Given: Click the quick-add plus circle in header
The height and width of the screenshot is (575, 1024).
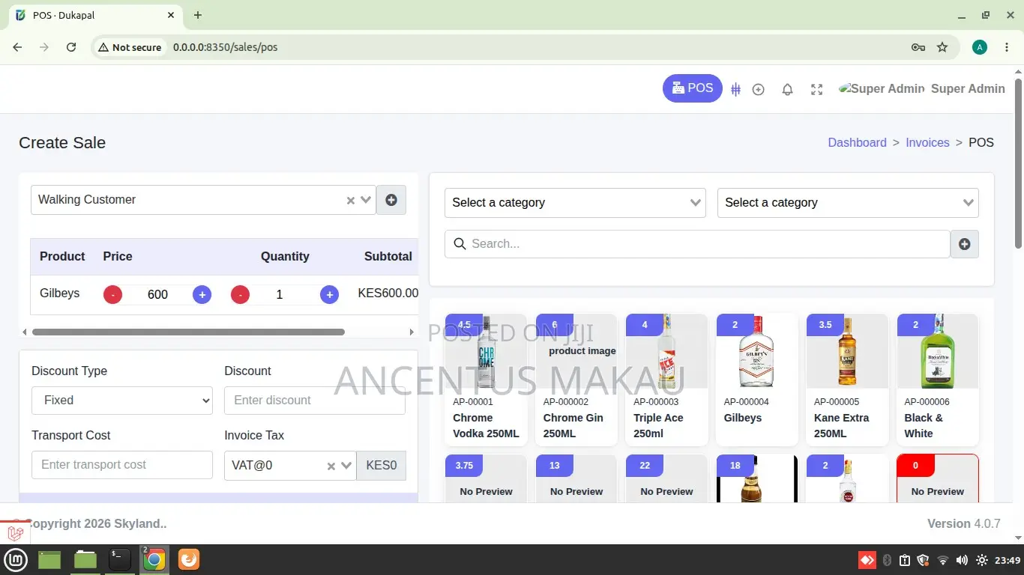Looking at the screenshot, I should click(x=759, y=89).
